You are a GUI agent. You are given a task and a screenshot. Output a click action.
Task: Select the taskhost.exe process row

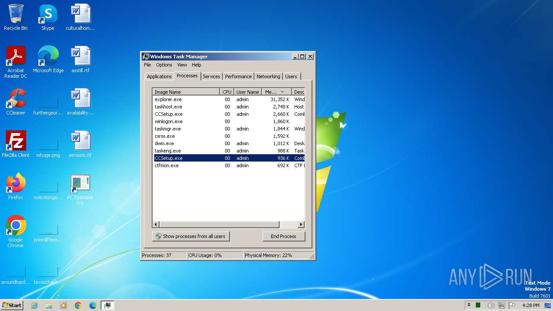(x=229, y=107)
